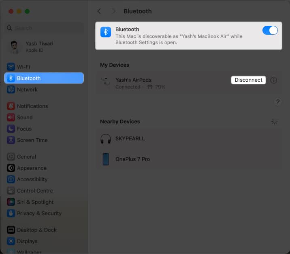This screenshot has height=254, width=290.
Task: Click the Control Centre icon
Action: (x=11, y=190)
